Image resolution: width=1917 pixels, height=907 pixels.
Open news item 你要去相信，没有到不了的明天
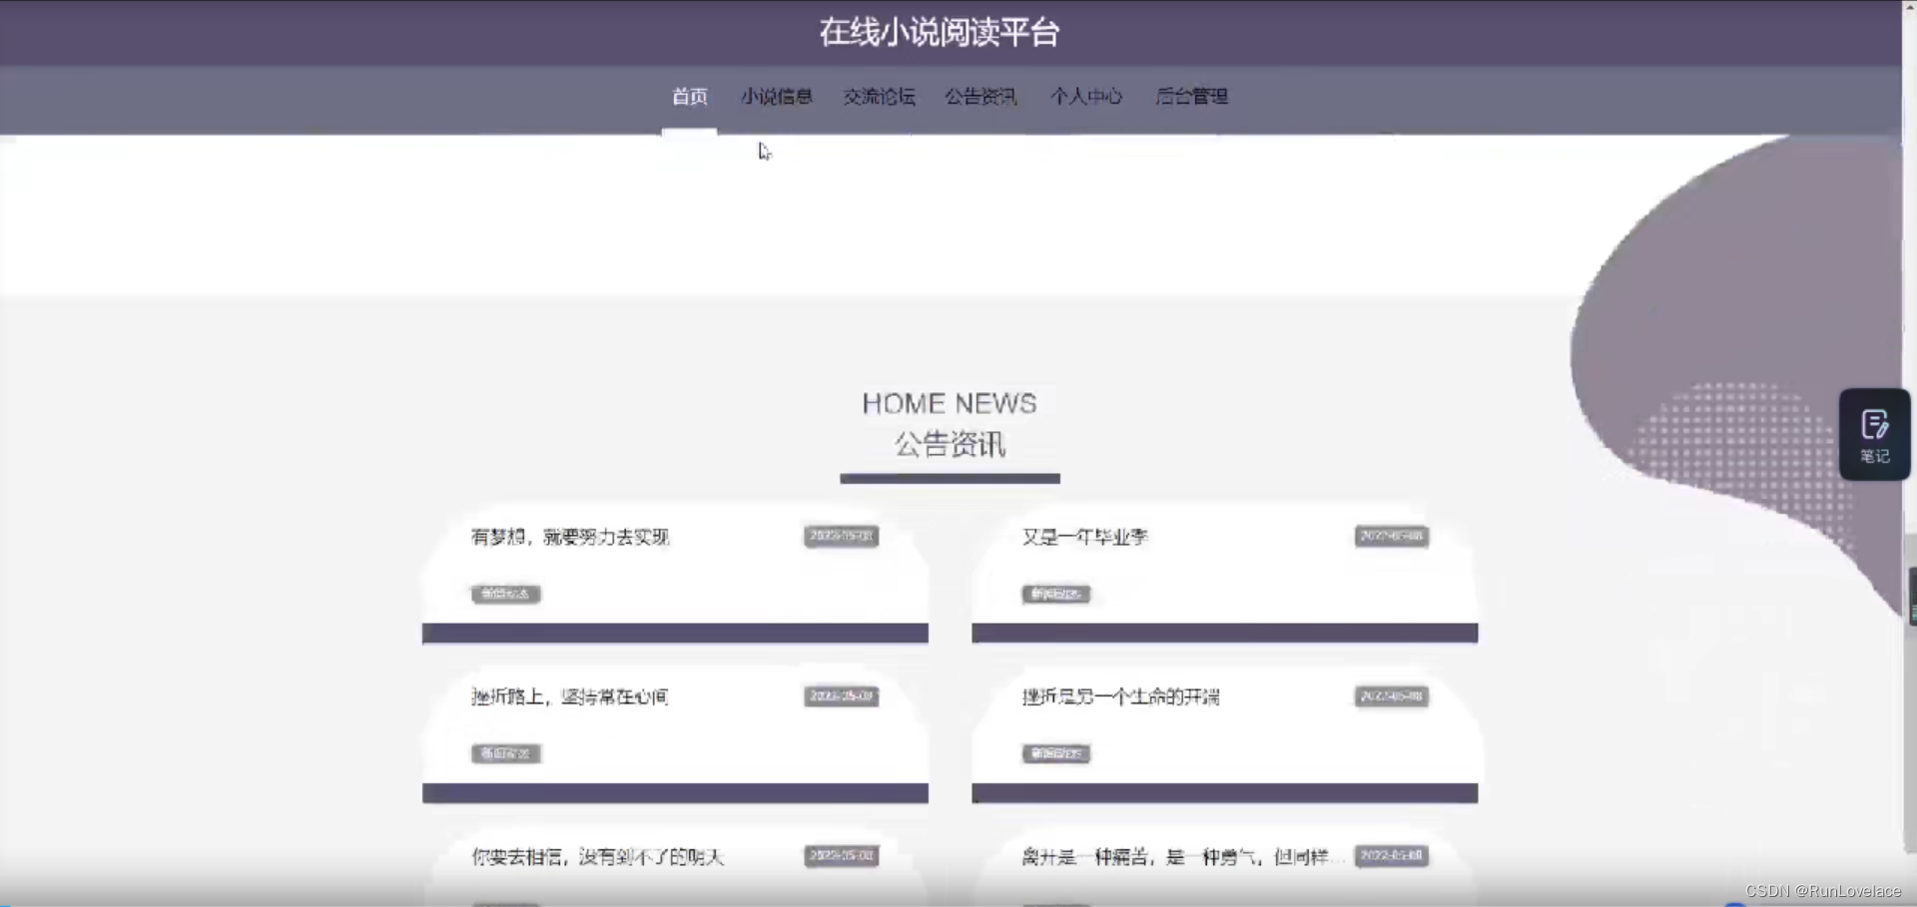(597, 856)
